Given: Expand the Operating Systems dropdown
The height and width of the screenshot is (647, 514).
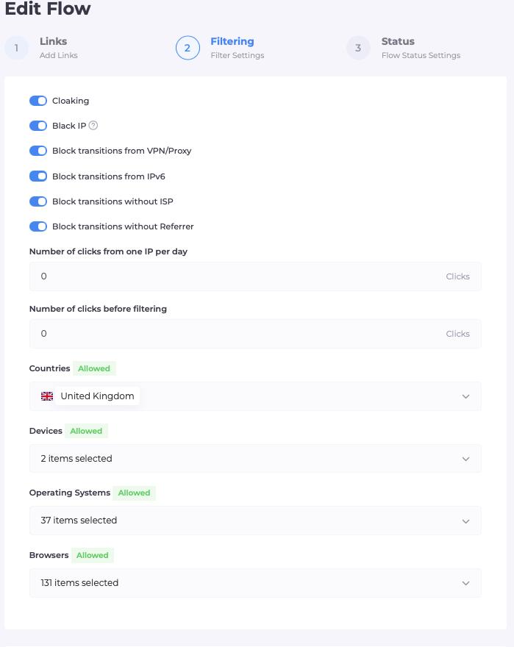Looking at the screenshot, I should (x=255, y=521).
